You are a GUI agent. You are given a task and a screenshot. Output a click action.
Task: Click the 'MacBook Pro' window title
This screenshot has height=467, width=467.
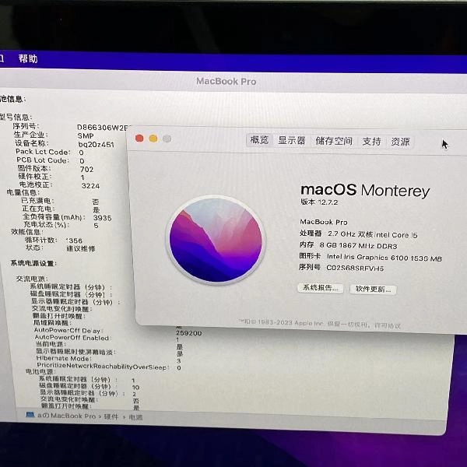pyautogui.click(x=226, y=81)
